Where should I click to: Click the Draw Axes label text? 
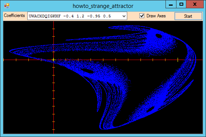pyautogui.click(x=156, y=16)
